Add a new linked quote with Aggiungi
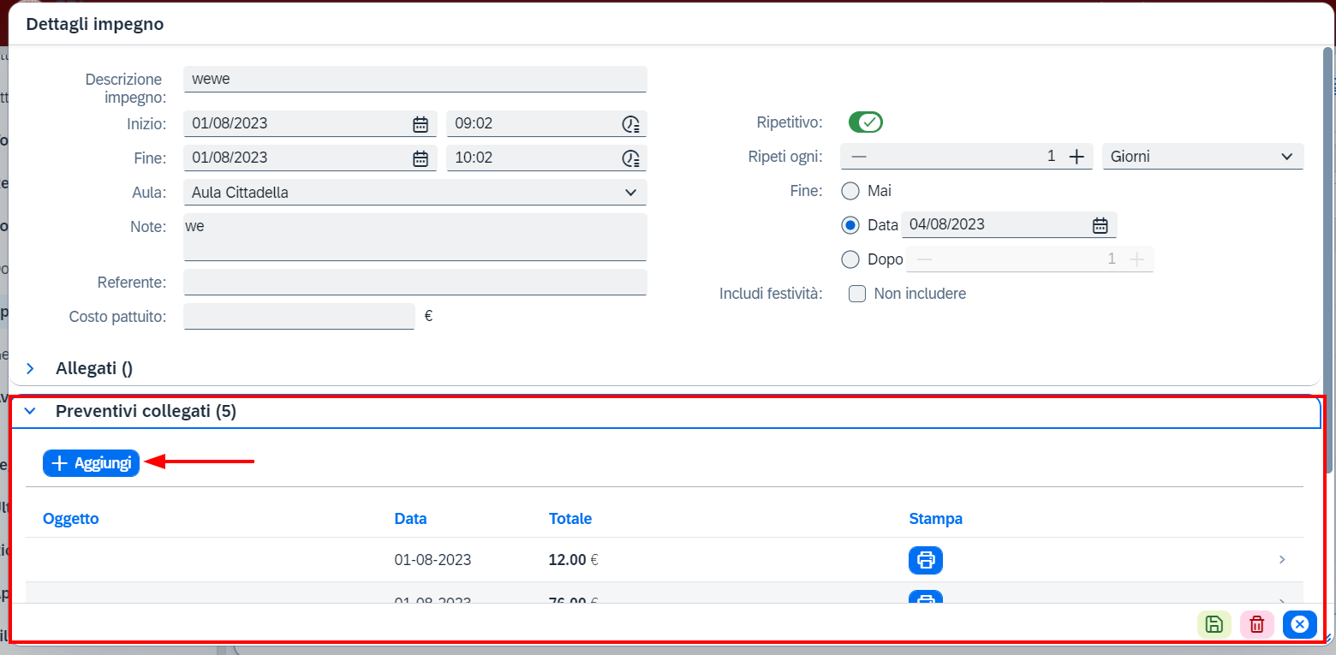The width and height of the screenshot is (1336, 655). pyautogui.click(x=91, y=463)
